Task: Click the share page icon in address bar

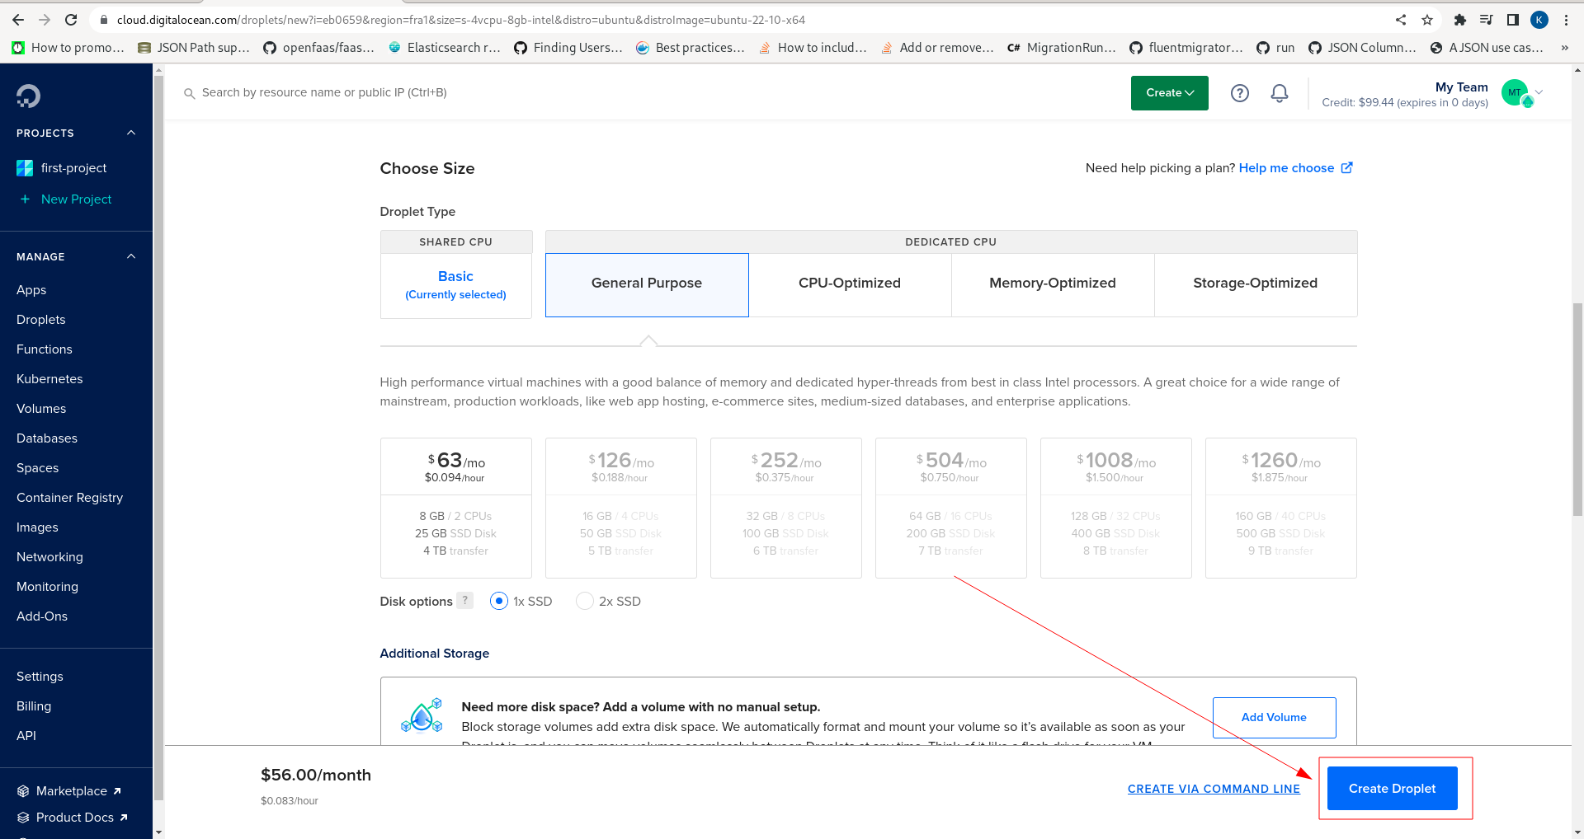Action: pos(1401,20)
